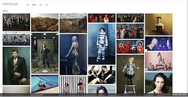Viewport: 188px width, 97px height.
Task: Open girls against striped backdrop thumbnail
Action: [73, 85]
